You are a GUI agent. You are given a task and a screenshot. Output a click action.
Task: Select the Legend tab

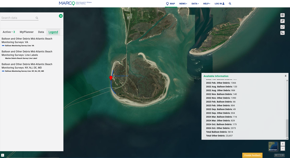pos(53,32)
